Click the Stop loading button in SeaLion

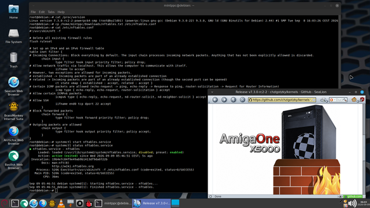pos(242,100)
